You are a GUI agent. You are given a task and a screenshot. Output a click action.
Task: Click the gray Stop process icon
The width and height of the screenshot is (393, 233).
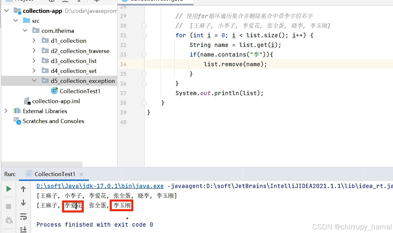[9, 206]
